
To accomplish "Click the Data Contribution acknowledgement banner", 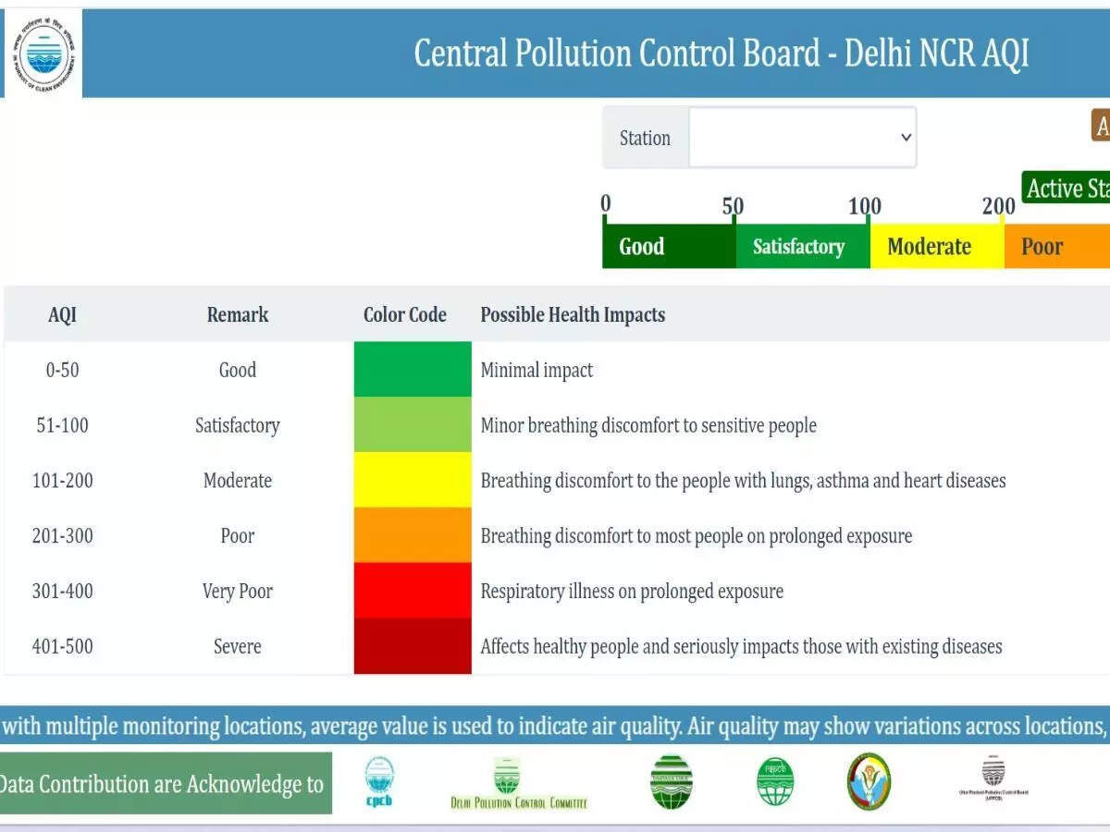I will (x=163, y=783).
